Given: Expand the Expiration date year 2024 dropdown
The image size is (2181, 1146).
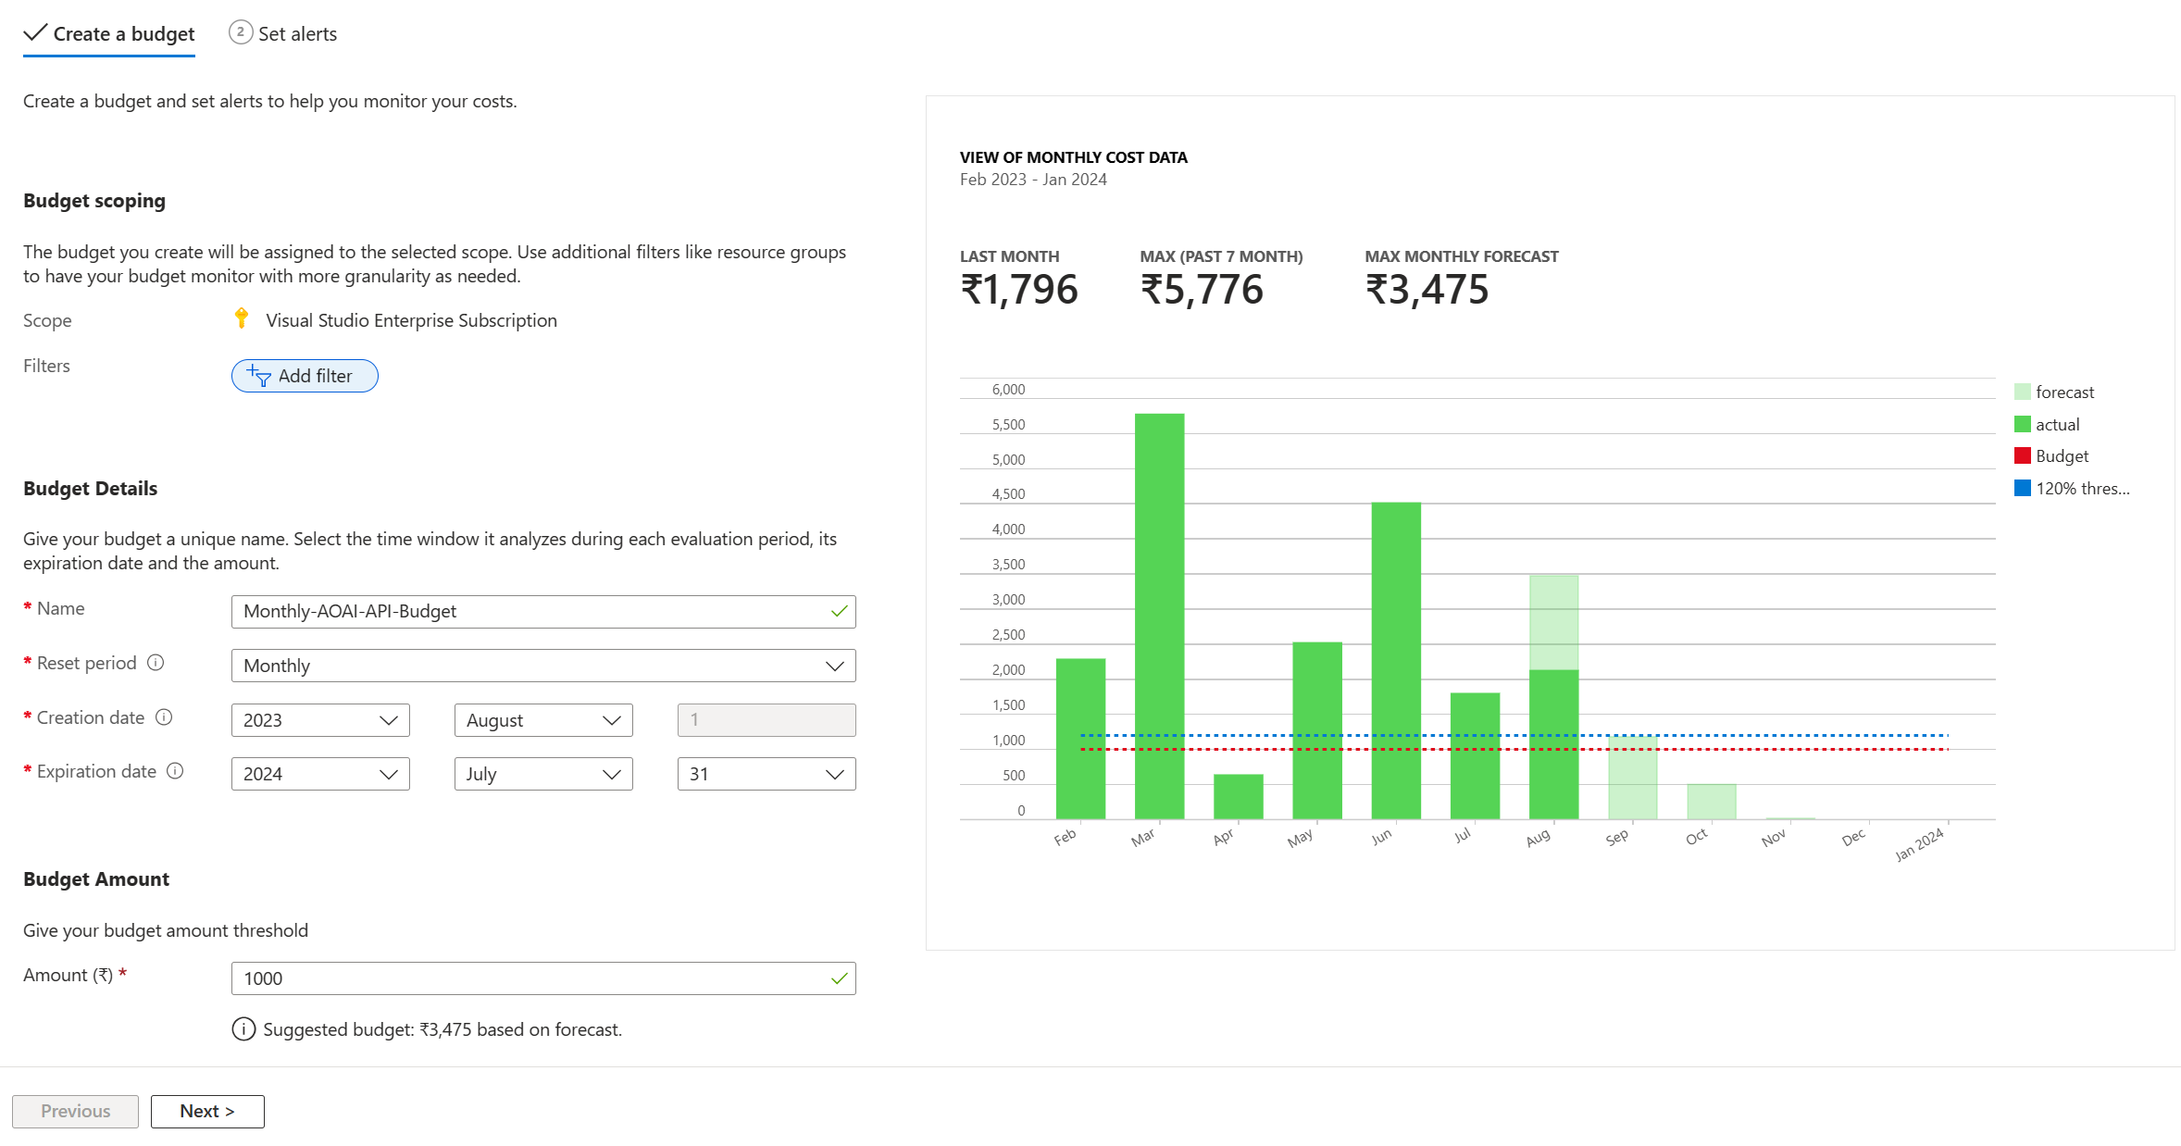Looking at the screenshot, I should (320, 774).
